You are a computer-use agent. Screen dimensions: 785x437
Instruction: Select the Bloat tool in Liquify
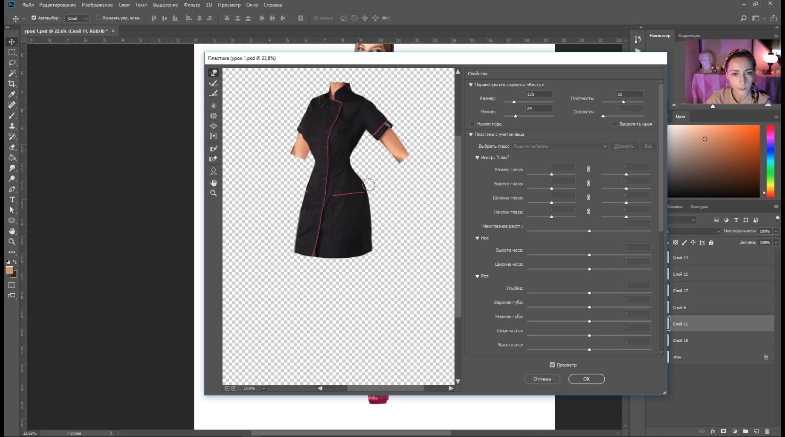tap(214, 126)
